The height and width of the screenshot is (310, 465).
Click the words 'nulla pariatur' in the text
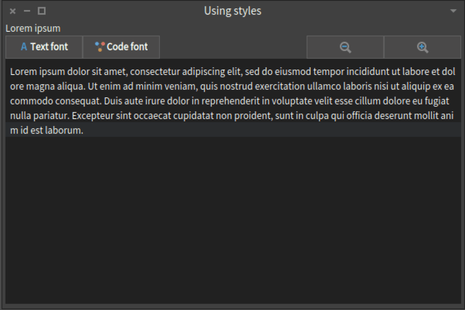coord(40,115)
